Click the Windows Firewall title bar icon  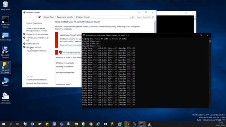24,12
